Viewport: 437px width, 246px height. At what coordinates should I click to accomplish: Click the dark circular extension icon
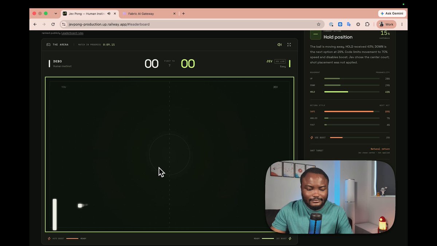pyautogui.click(x=358, y=24)
